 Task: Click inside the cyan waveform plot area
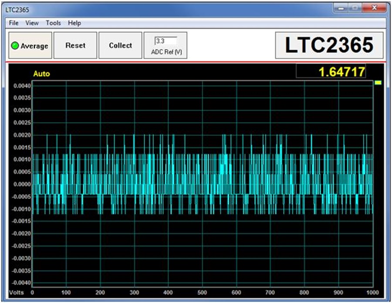[203, 183]
